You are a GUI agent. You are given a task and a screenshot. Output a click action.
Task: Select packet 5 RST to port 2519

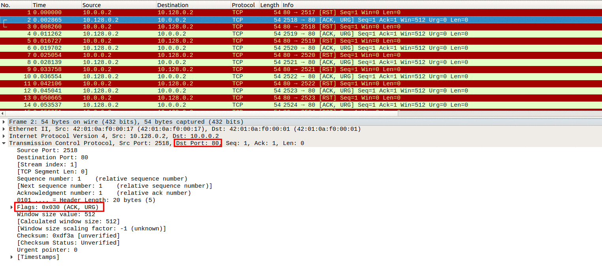point(301,41)
